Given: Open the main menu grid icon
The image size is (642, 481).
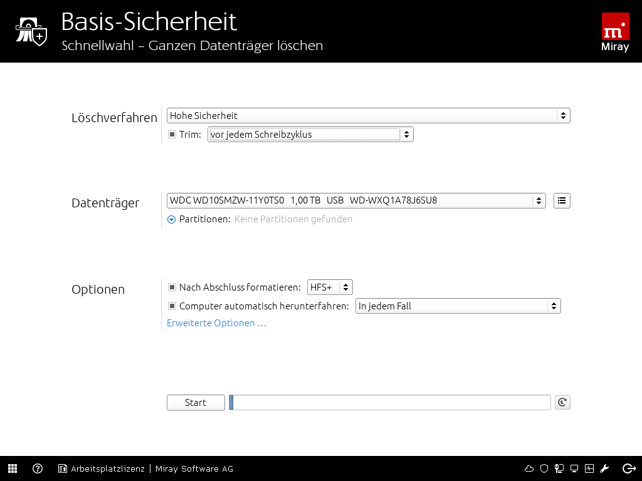Looking at the screenshot, I should [x=13, y=468].
